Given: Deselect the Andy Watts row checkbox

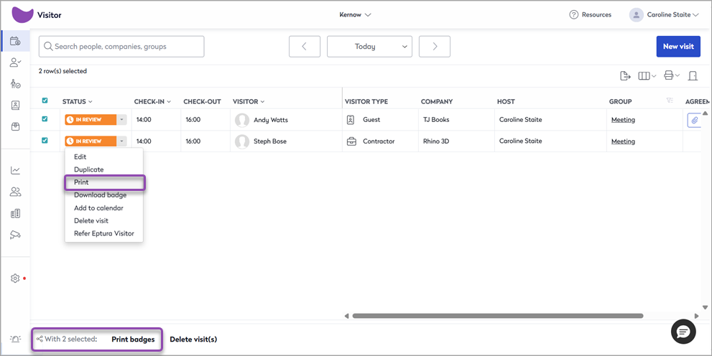Looking at the screenshot, I should click(45, 119).
